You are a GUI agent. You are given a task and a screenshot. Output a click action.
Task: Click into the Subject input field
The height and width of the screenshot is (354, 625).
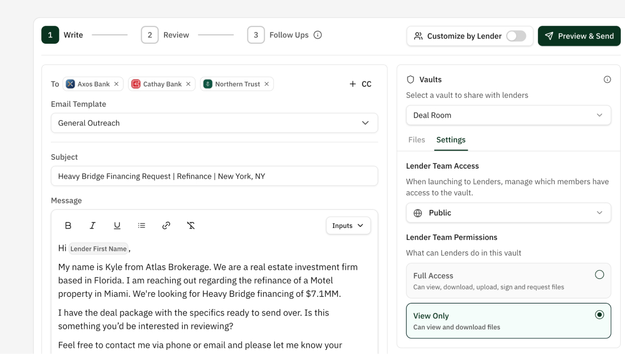(x=214, y=176)
